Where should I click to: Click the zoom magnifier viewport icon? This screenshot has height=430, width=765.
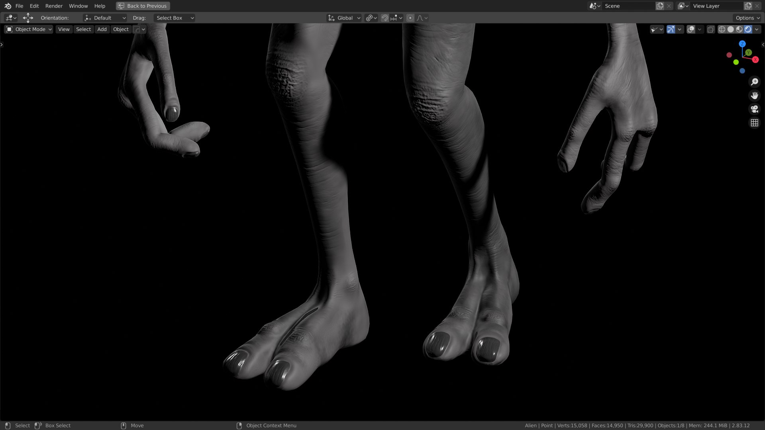pyautogui.click(x=754, y=82)
